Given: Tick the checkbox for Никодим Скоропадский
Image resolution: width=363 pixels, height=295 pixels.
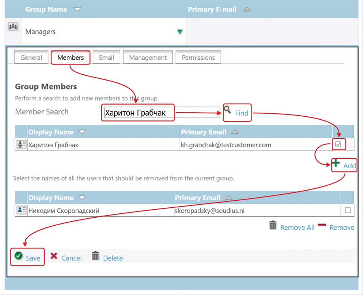Looking at the screenshot, I should 348,210.
